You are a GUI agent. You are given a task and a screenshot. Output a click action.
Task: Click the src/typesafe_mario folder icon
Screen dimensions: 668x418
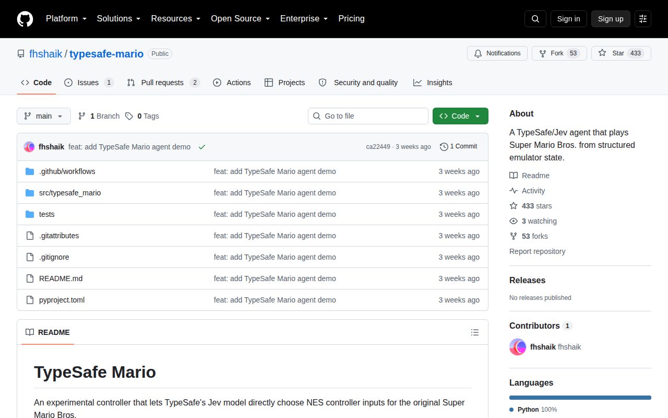[30, 193]
